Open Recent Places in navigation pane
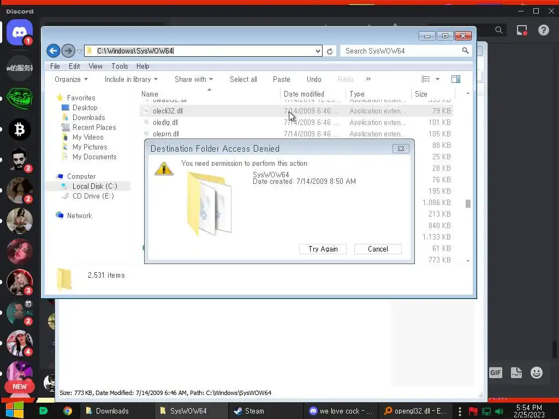 pos(94,127)
